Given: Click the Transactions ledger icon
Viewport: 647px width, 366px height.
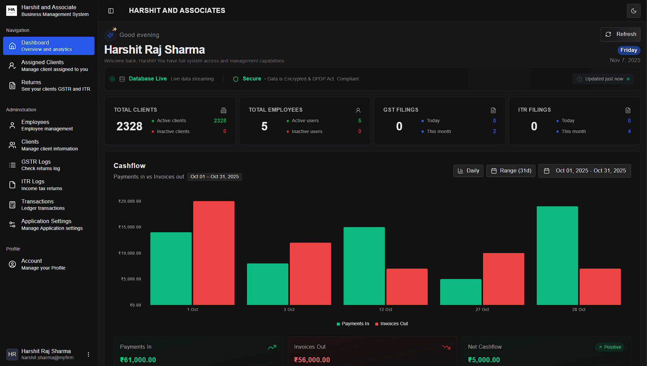Looking at the screenshot, I should tap(12, 205).
